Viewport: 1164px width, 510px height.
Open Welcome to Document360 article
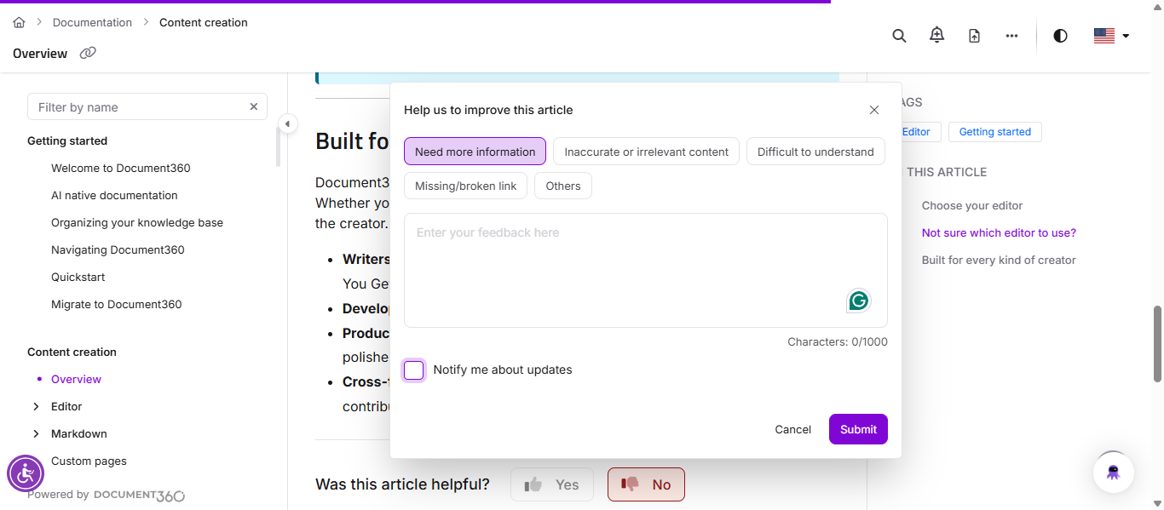click(x=121, y=168)
